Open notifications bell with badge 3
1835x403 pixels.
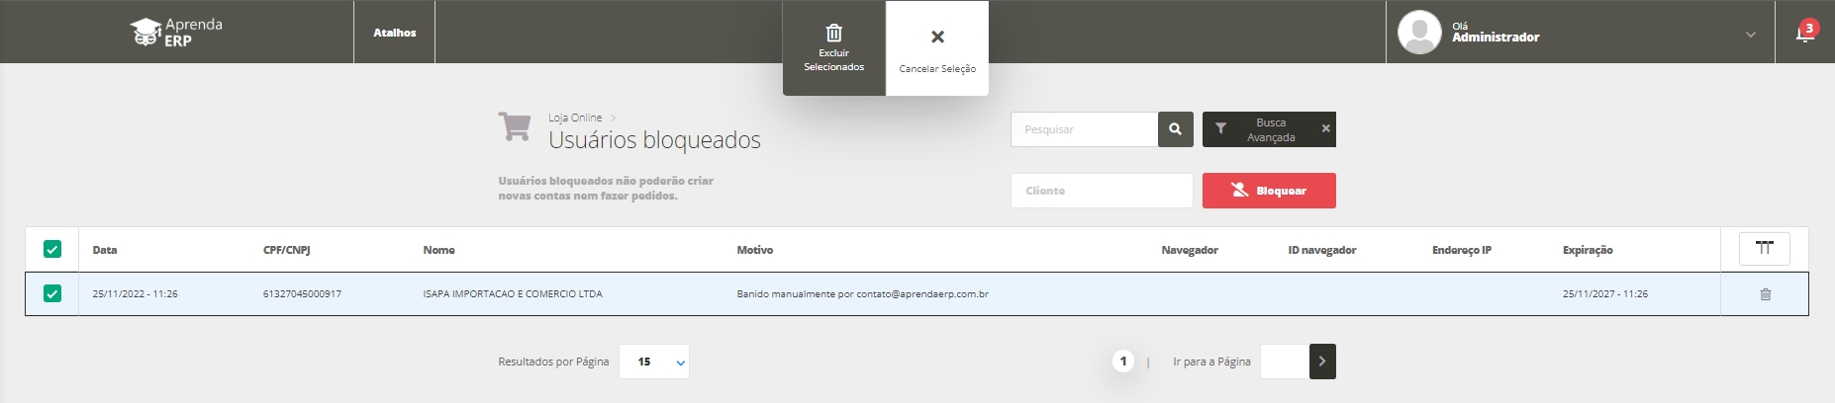[1803, 34]
